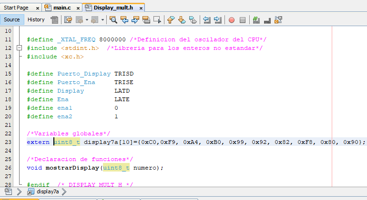Comment selected lines icon
Screen dimensions: 367x200
point(256,20)
